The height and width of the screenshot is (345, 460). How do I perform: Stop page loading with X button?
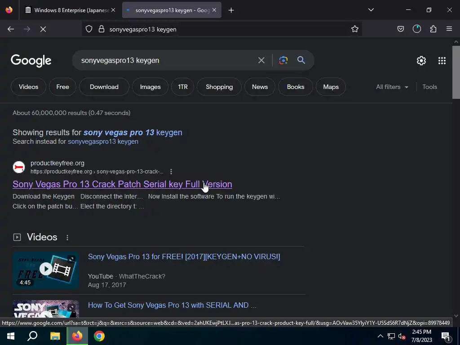pos(43,29)
